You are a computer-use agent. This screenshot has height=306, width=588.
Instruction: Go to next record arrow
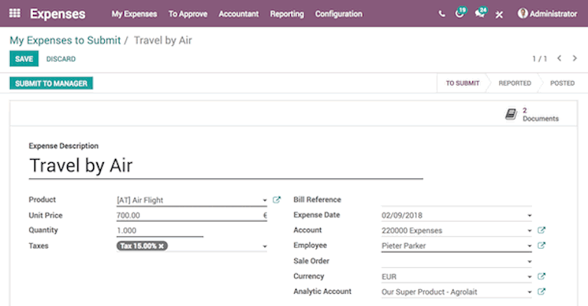[x=574, y=58]
